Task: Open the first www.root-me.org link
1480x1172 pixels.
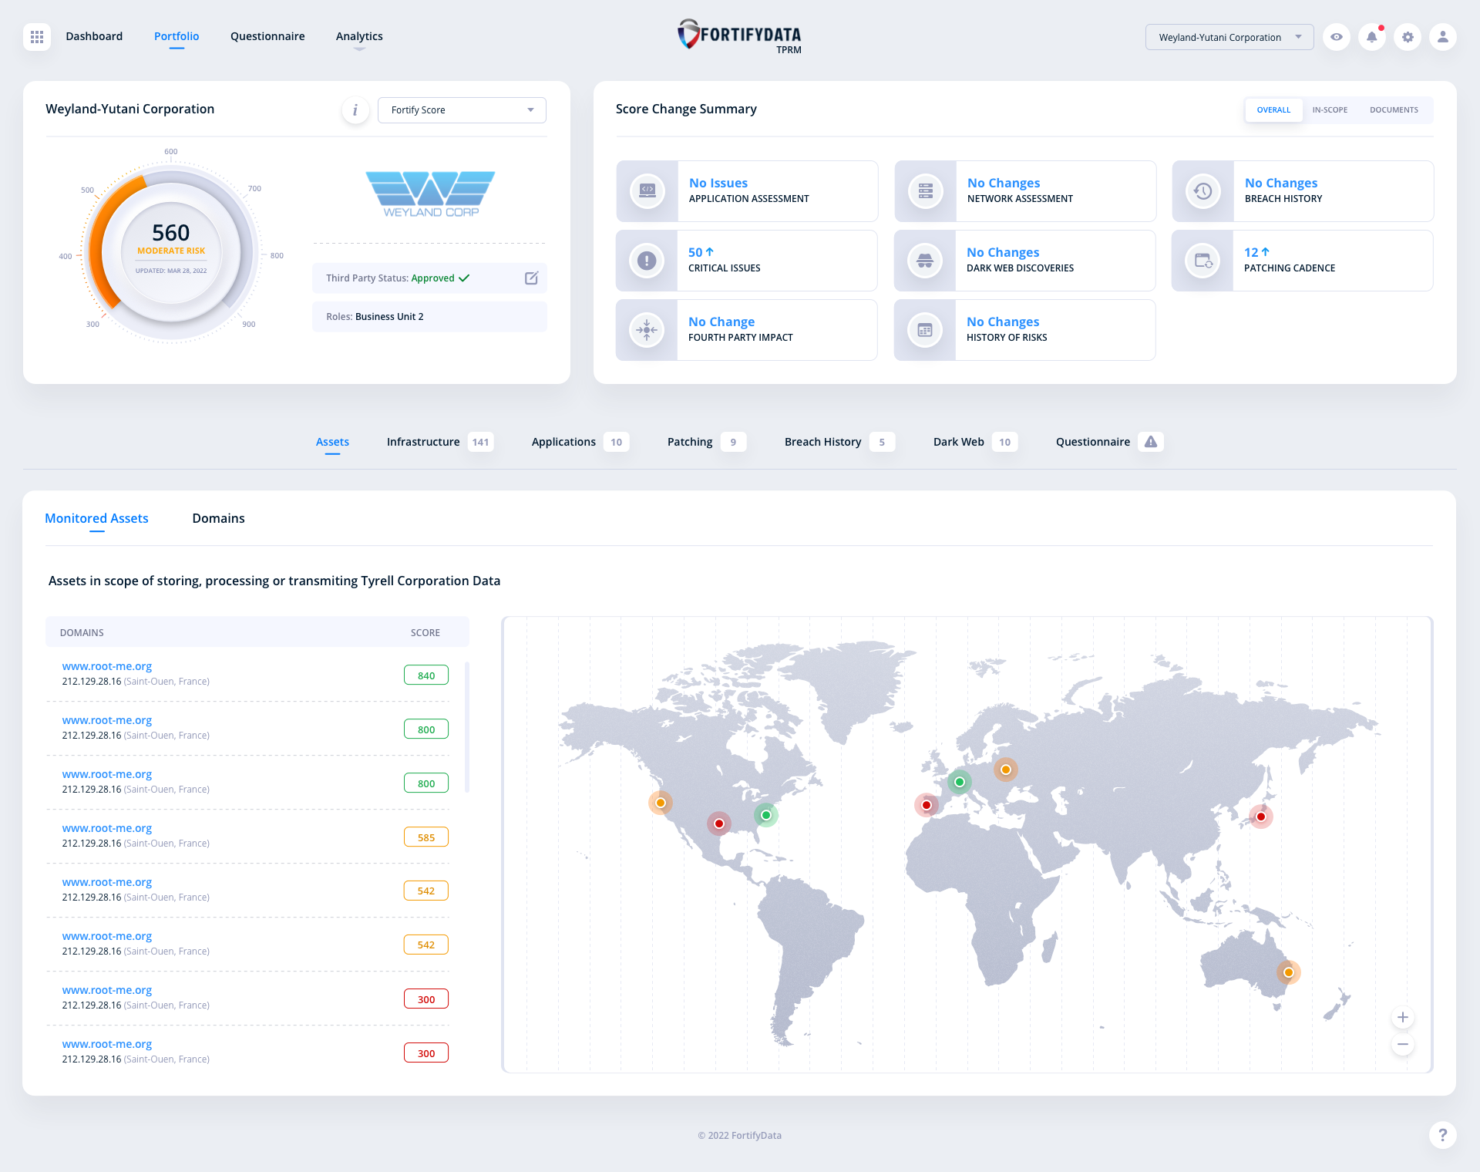Action: pyautogui.click(x=107, y=666)
